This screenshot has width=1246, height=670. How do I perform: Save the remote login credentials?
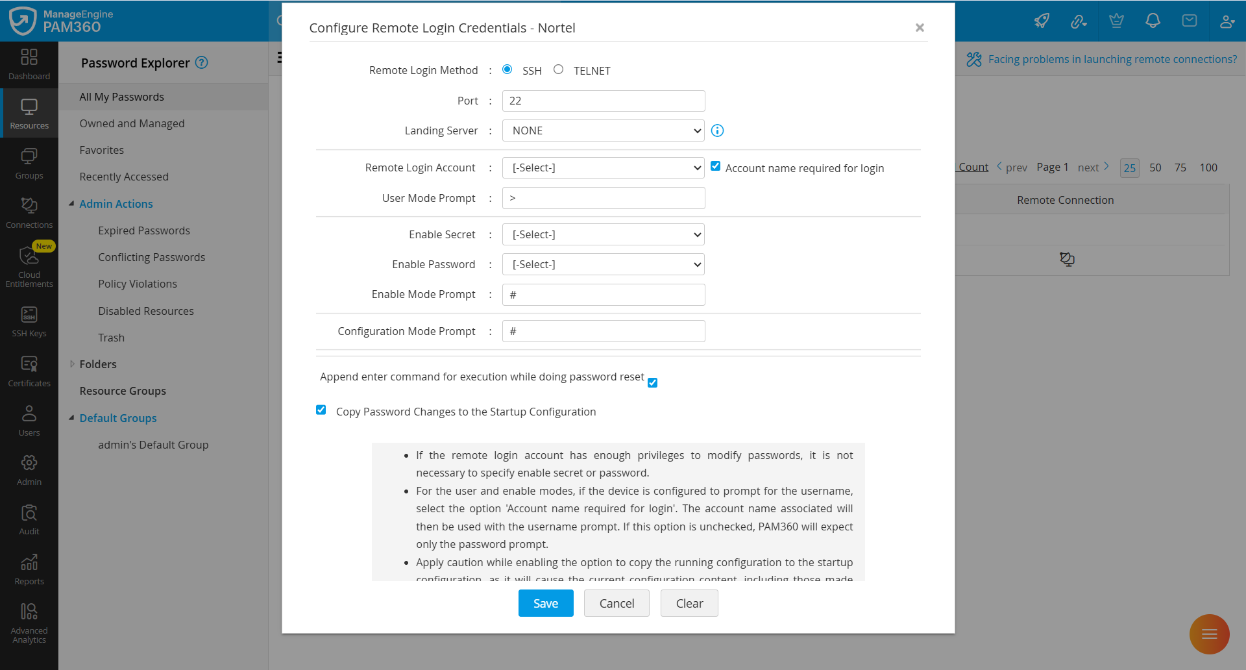point(545,603)
